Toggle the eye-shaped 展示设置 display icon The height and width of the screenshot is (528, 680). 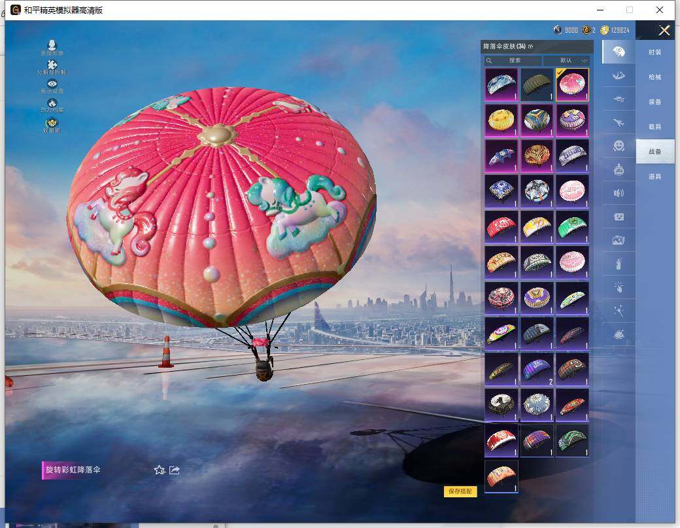coord(52,84)
